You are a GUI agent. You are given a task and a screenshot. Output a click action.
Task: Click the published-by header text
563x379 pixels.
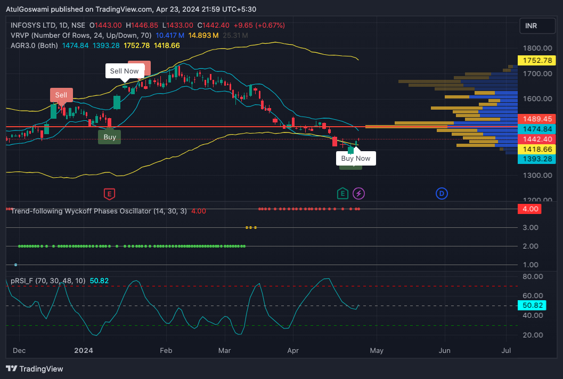point(131,10)
